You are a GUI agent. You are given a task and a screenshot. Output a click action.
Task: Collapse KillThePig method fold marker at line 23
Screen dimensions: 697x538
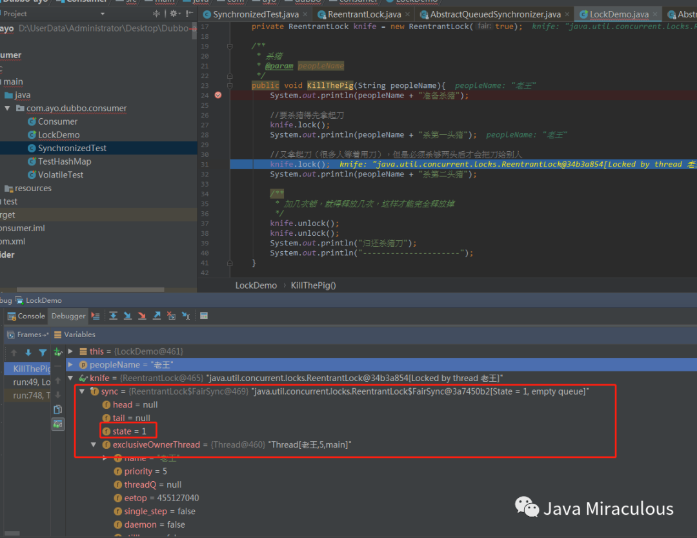pos(230,85)
